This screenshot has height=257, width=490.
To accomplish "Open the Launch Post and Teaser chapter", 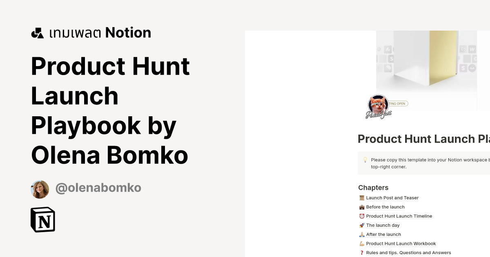I will tap(392, 198).
